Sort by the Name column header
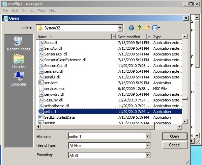The image size is (202, 165). (x=74, y=37)
